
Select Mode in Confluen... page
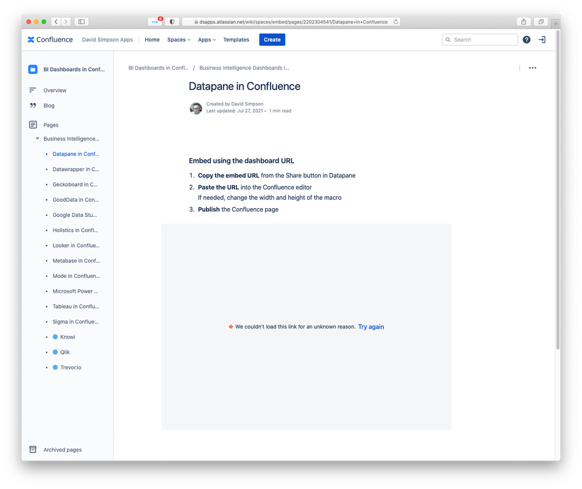coord(76,276)
